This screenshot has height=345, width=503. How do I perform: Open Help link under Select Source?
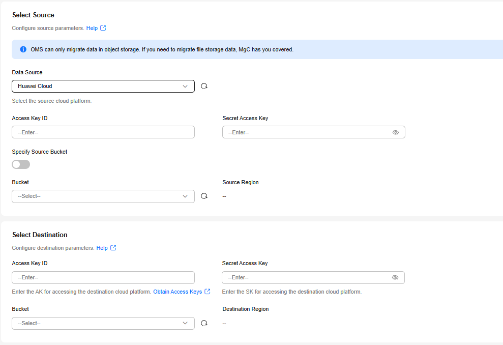(92, 28)
